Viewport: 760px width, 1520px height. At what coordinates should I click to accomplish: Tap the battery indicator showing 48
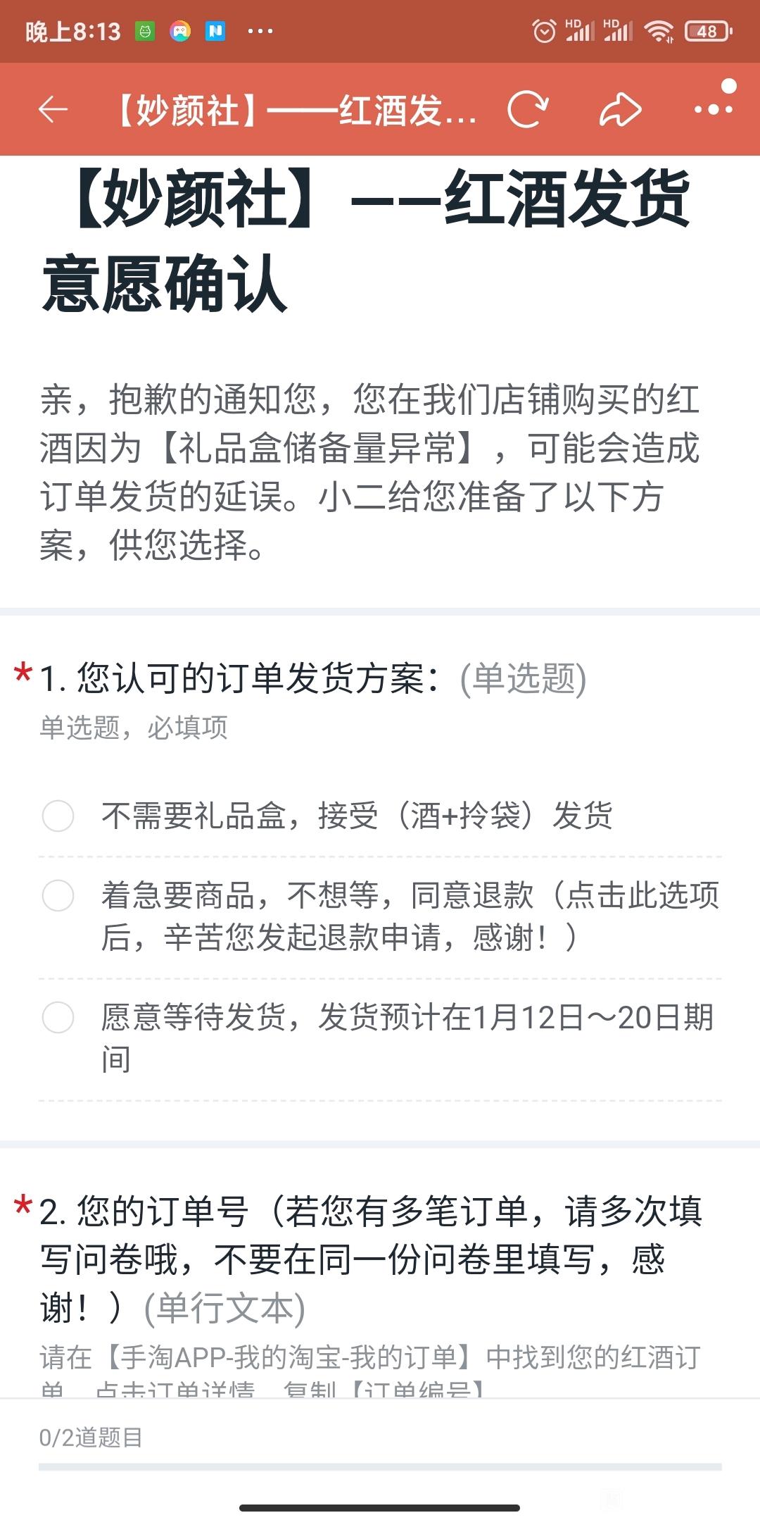tap(709, 31)
